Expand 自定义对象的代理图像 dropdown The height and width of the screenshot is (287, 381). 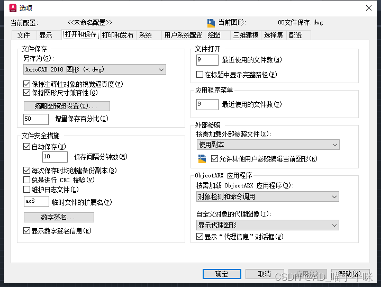pos(268,225)
